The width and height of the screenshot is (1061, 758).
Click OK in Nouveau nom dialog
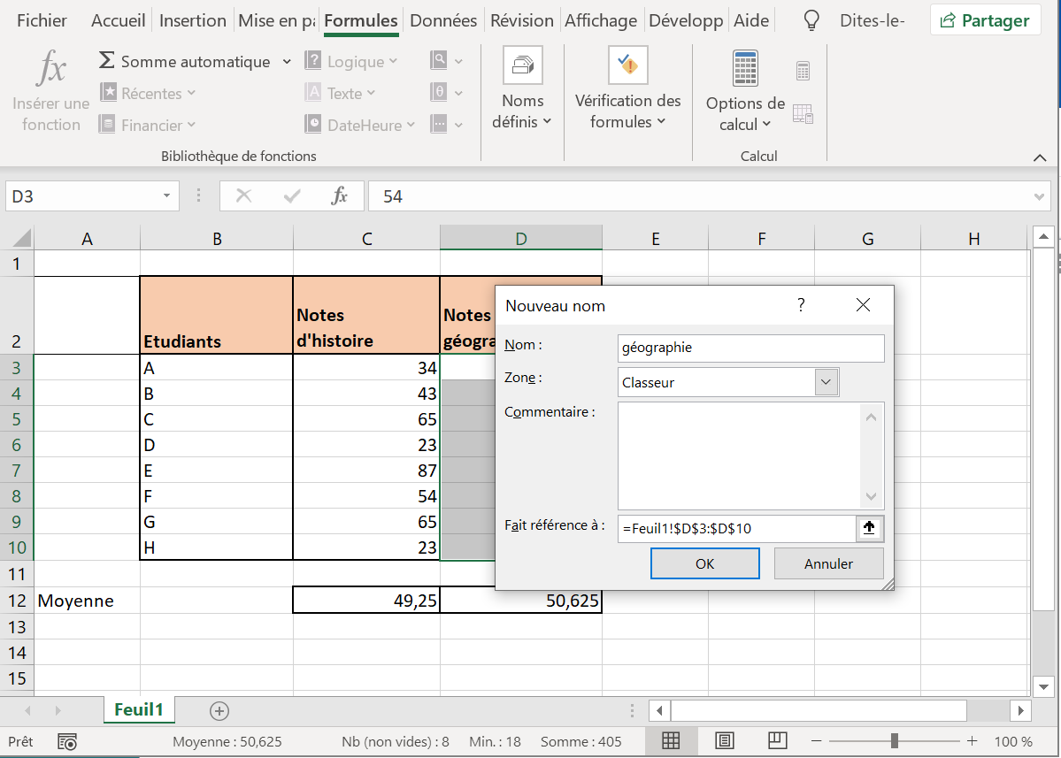(x=704, y=563)
